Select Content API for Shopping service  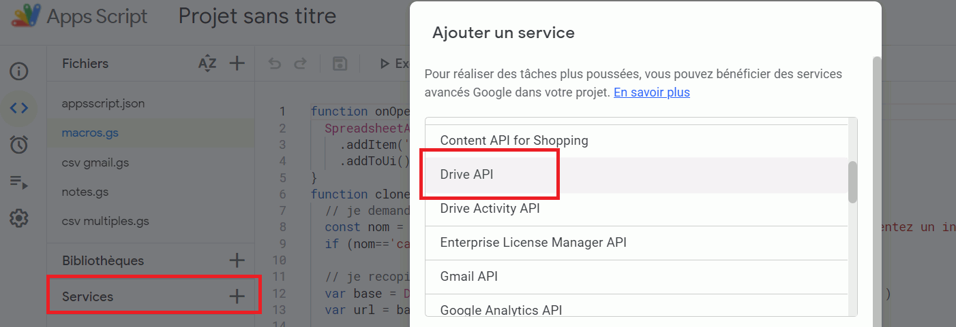tap(636, 141)
